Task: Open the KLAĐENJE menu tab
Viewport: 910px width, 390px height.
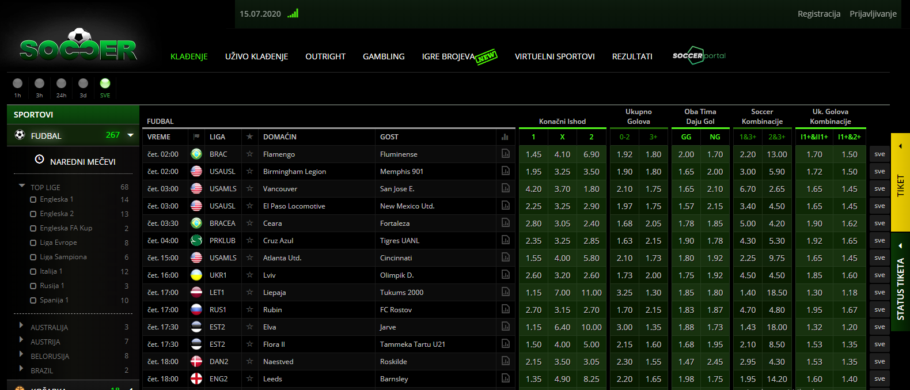Action: click(189, 56)
